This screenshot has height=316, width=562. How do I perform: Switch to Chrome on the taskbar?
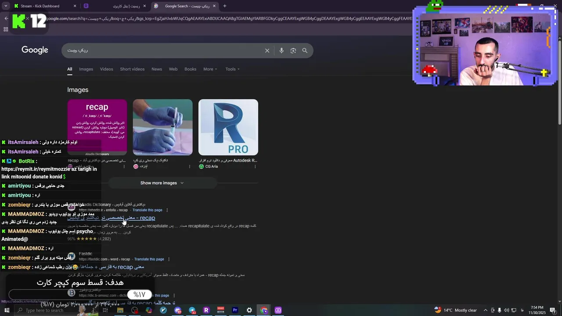(263, 310)
